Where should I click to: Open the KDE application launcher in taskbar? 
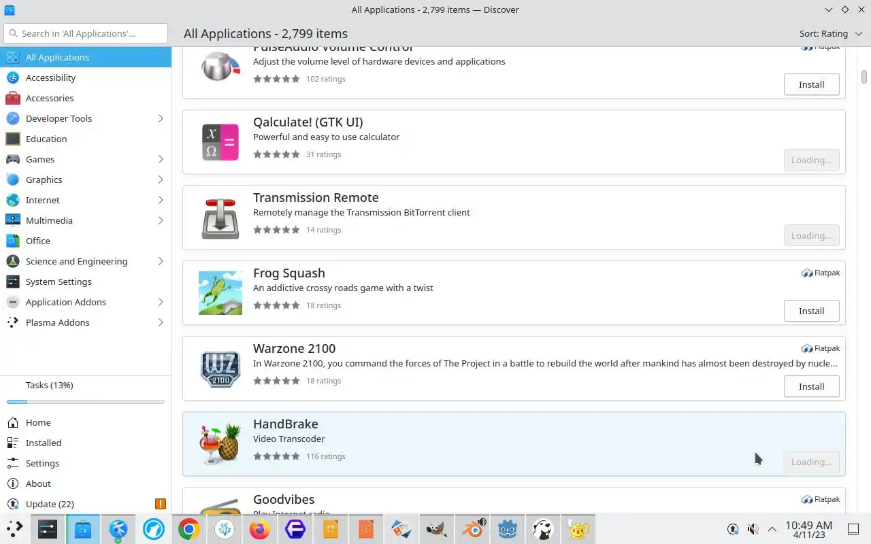coord(14,529)
